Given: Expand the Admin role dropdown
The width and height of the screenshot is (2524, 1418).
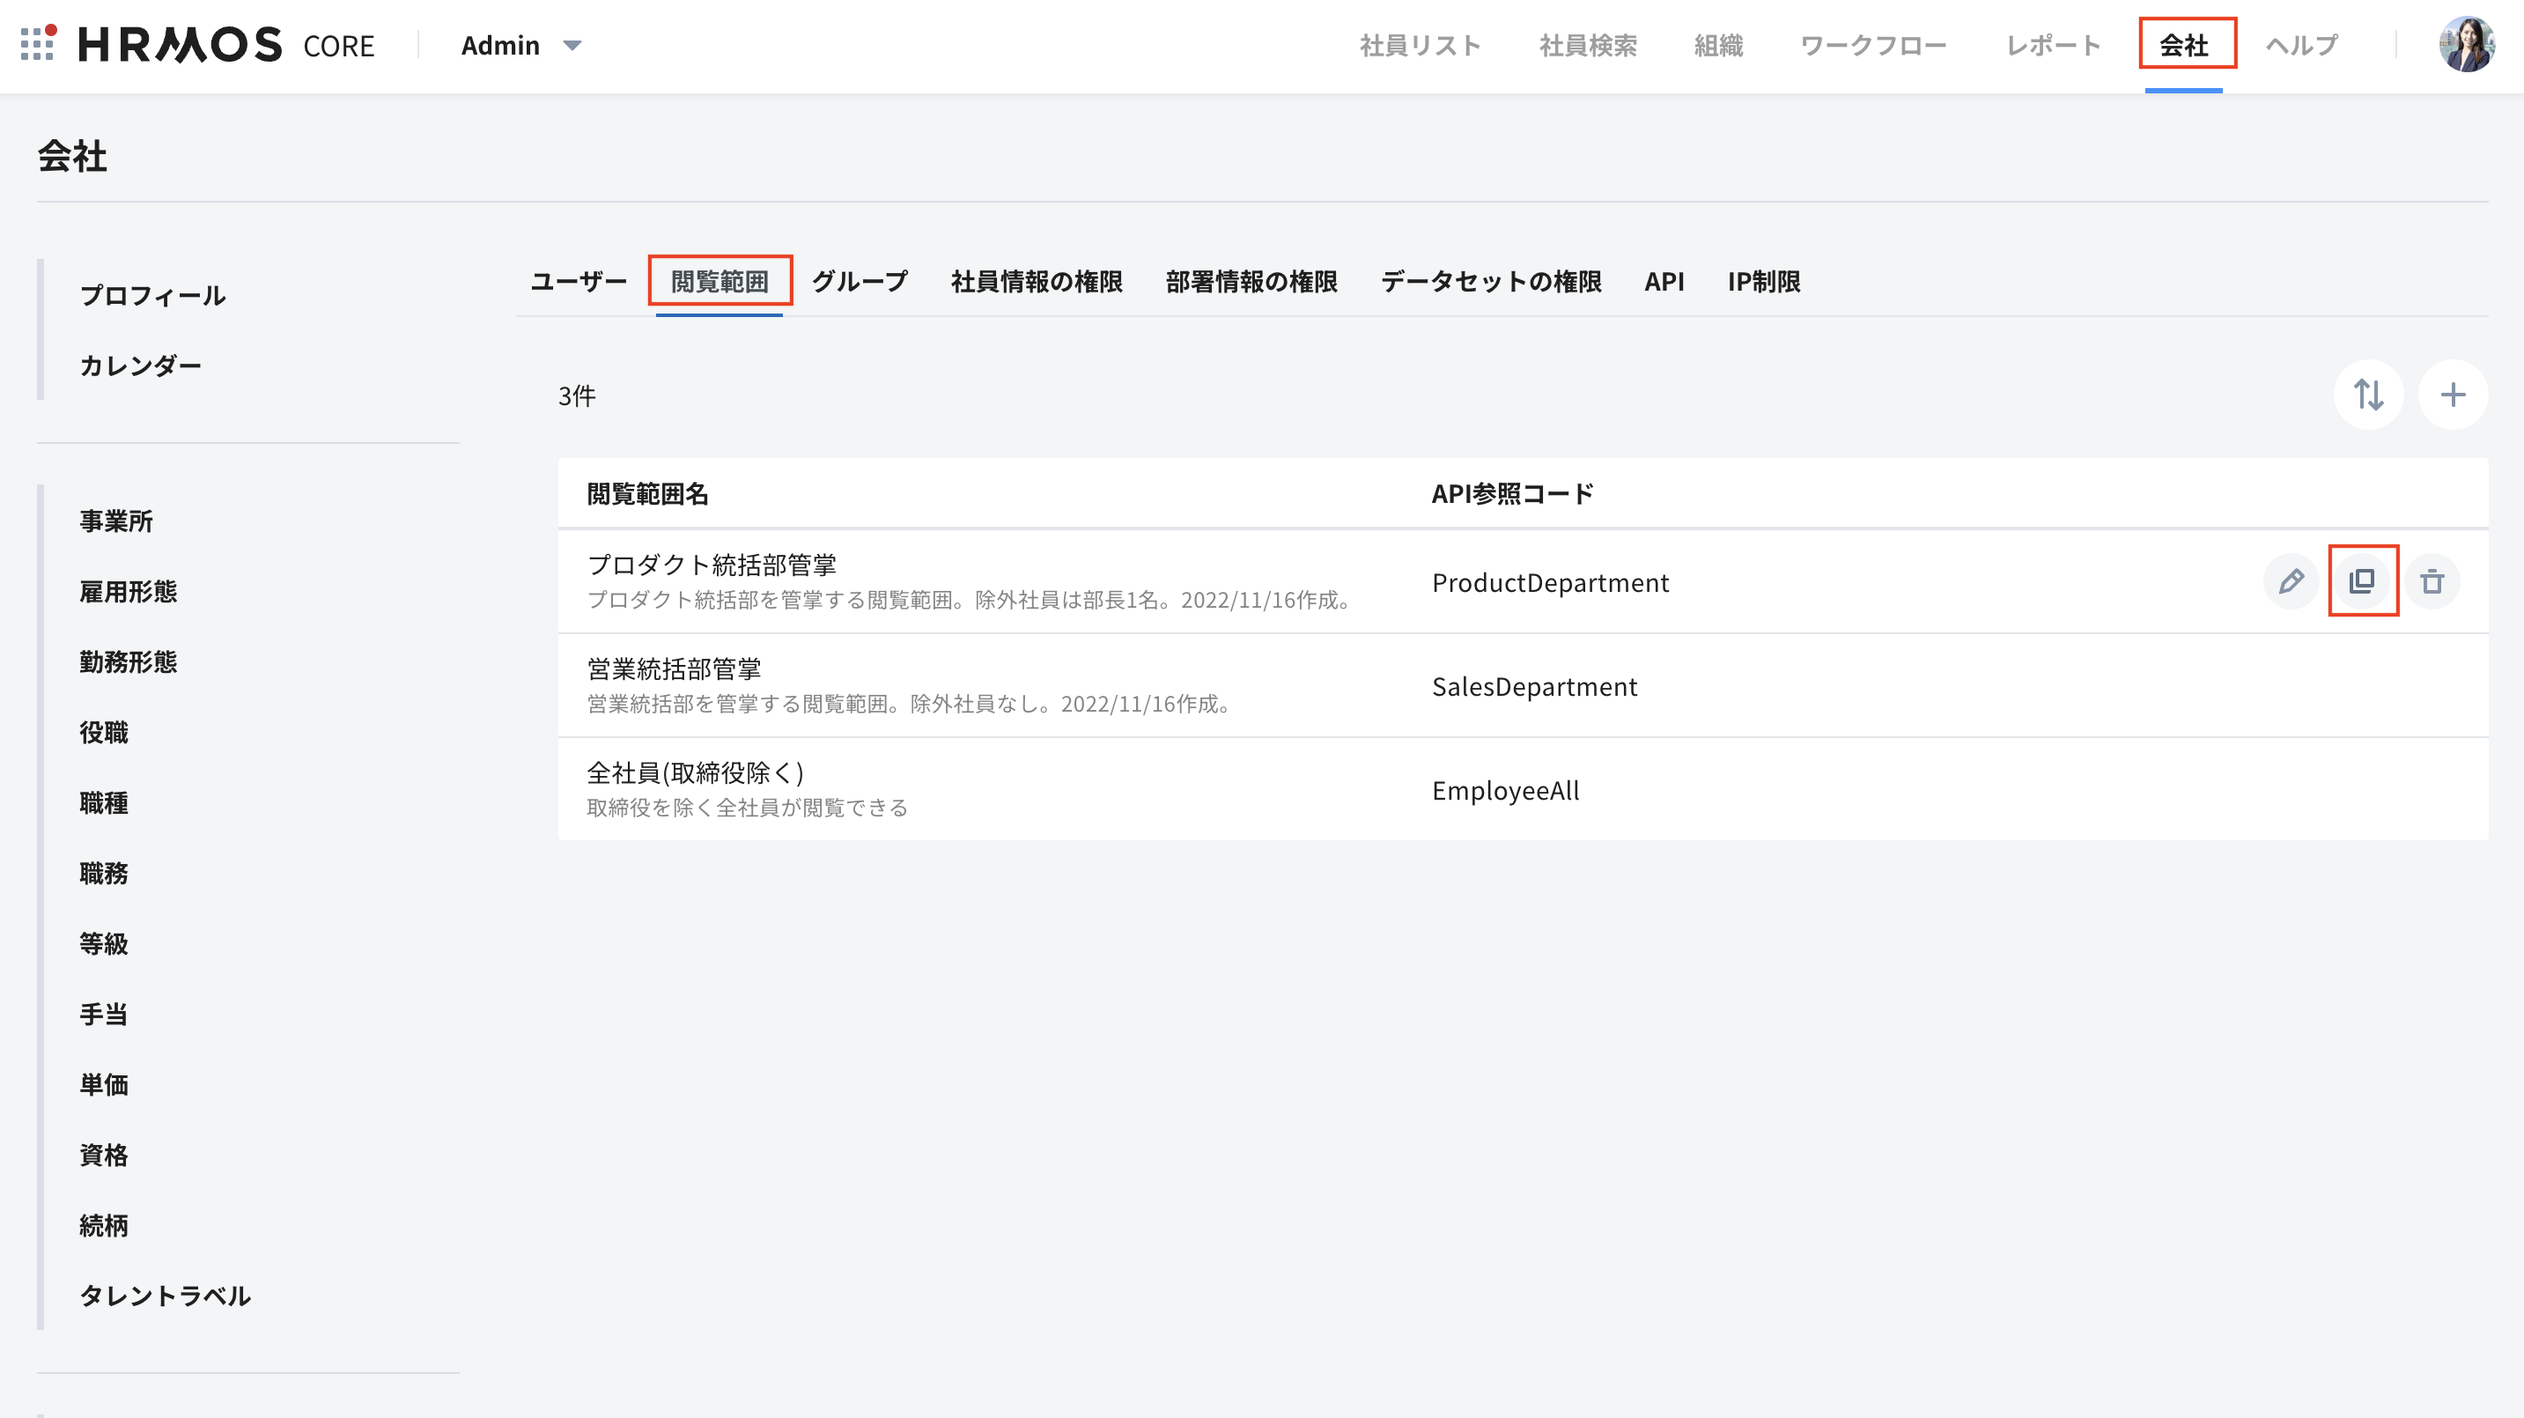Looking at the screenshot, I should pyautogui.click(x=521, y=45).
